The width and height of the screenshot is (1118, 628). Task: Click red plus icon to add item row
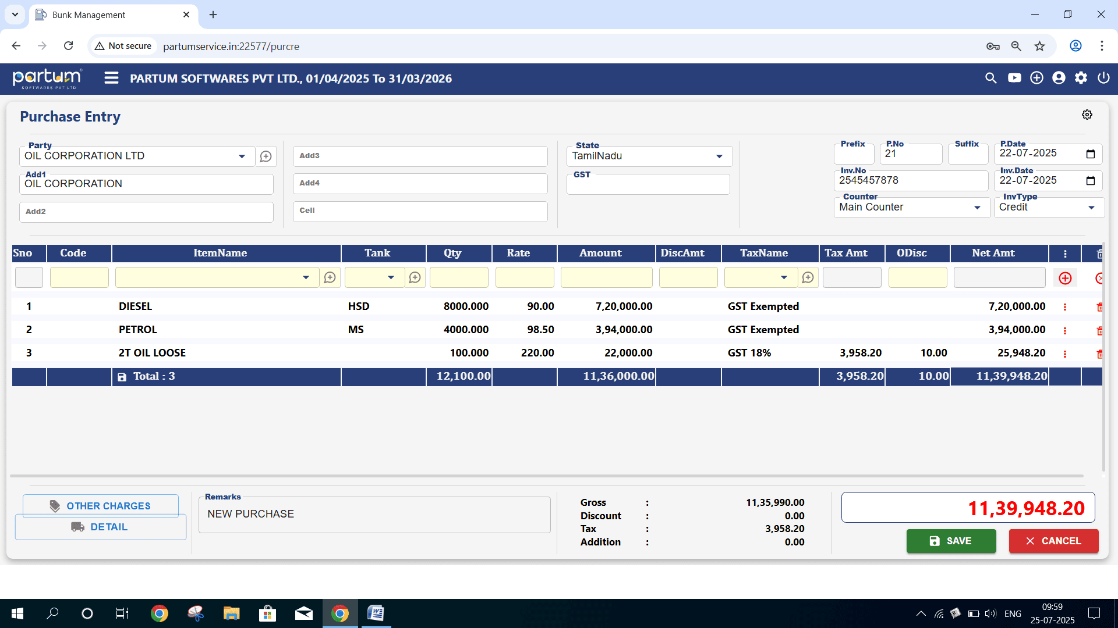[x=1065, y=279]
